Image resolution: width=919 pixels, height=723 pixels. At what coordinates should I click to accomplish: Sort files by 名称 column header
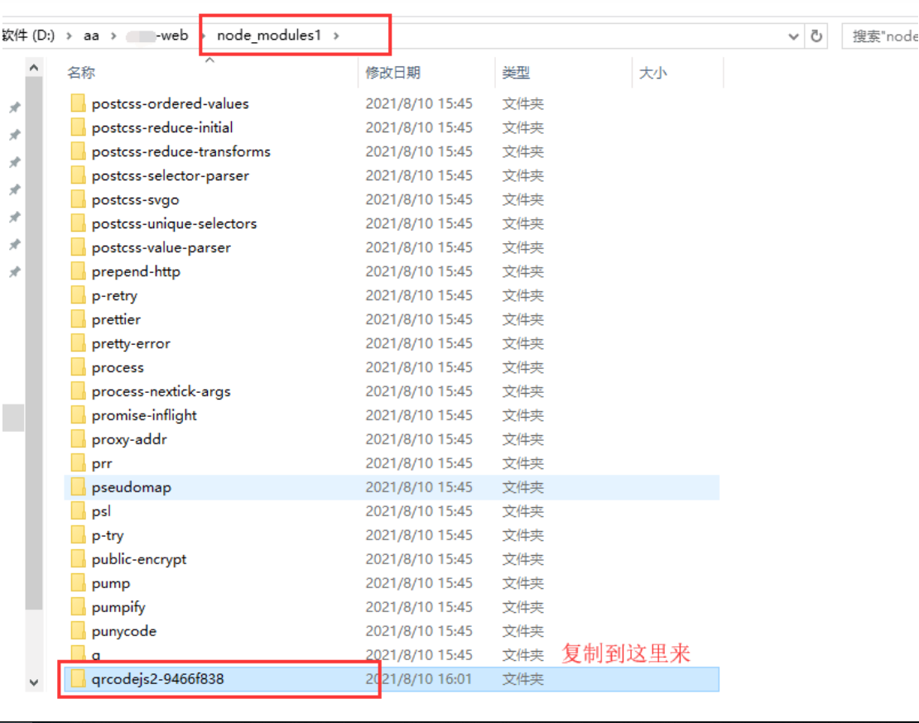[80, 73]
